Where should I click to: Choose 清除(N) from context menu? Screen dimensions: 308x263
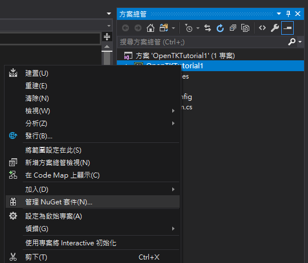click(x=92, y=98)
